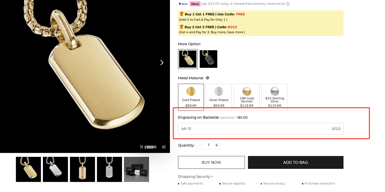Open the engraved gold pendant thumbnail

pos(82,169)
